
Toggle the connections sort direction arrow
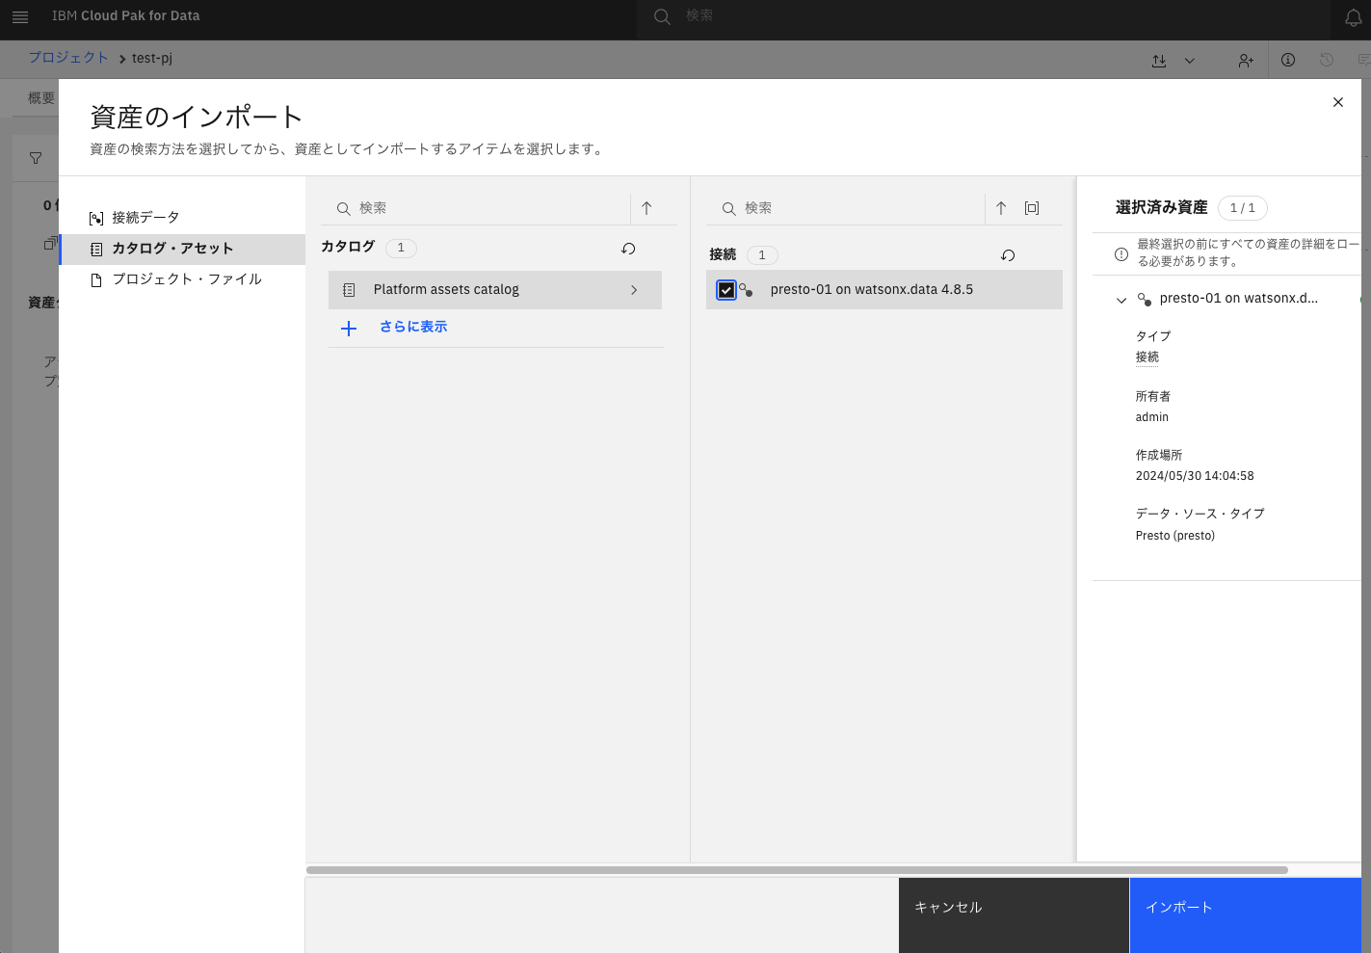(x=1001, y=207)
